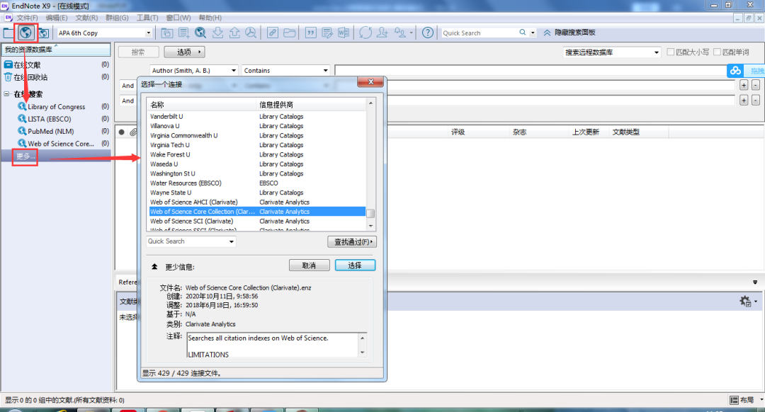Open the Contains operator dropdown
Viewport: 765px width, 412px height.
[325, 71]
